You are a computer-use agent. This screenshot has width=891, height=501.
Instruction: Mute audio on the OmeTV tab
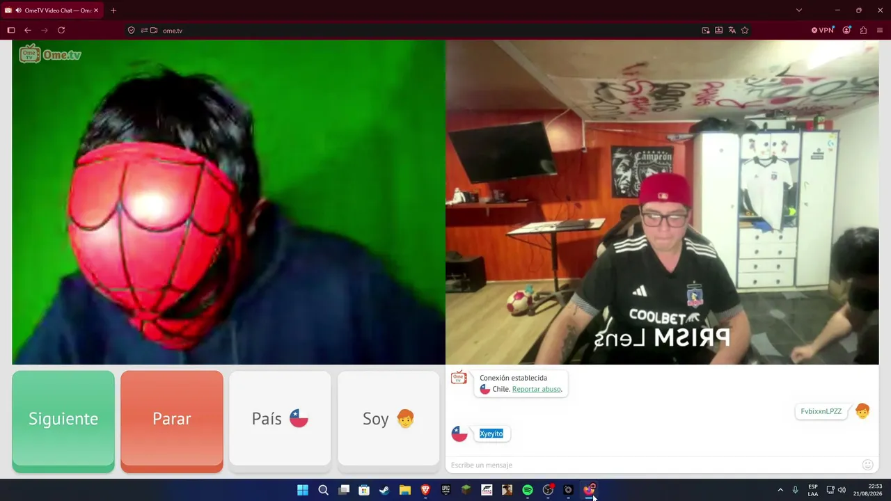point(17,10)
